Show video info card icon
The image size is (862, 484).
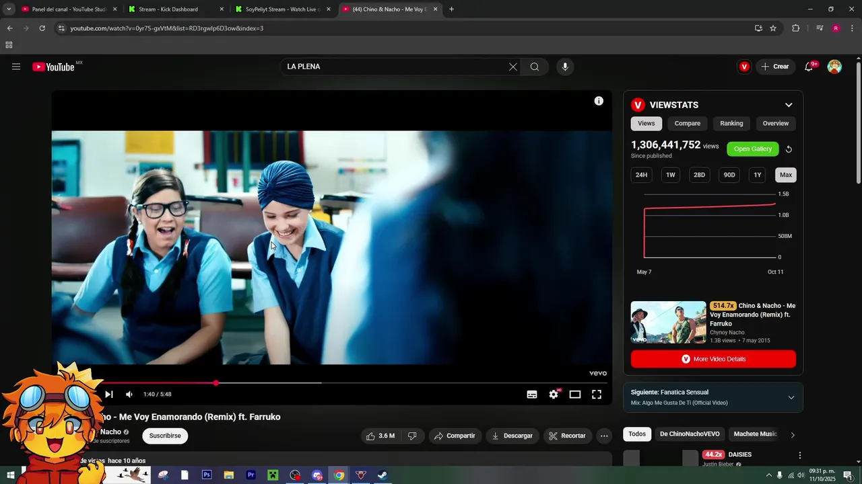pyautogui.click(x=599, y=101)
